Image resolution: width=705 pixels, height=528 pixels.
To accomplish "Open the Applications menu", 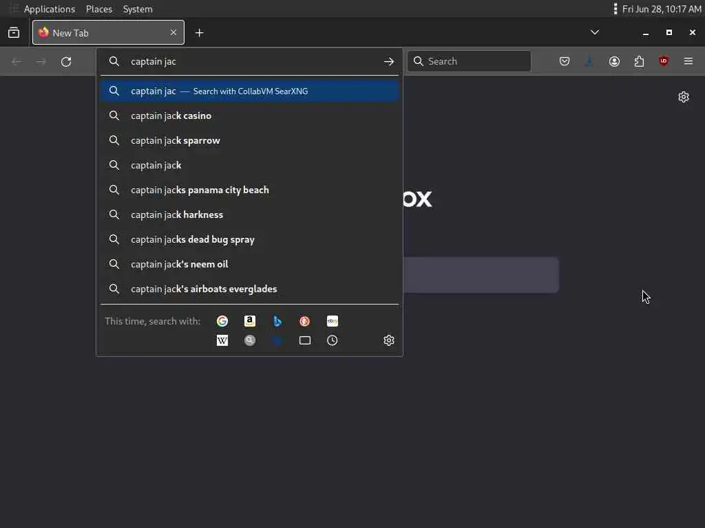I will (50, 9).
